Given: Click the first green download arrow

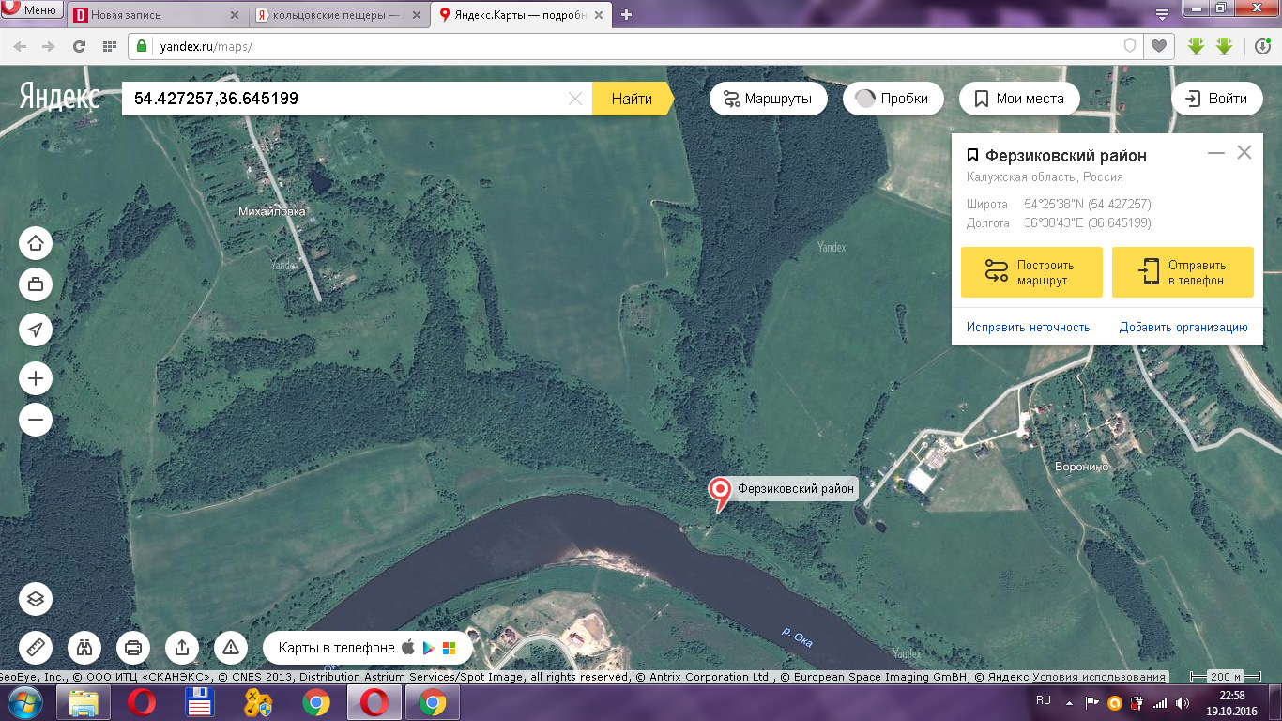Looking at the screenshot, I should tap(1196, 46).
